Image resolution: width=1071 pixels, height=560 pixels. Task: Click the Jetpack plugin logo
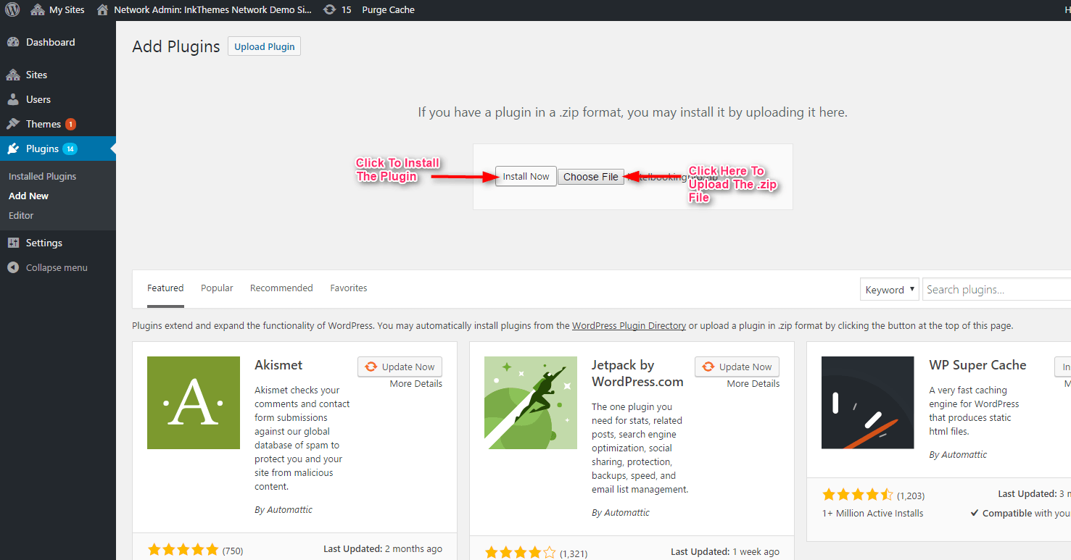click(x=531, y=403)
